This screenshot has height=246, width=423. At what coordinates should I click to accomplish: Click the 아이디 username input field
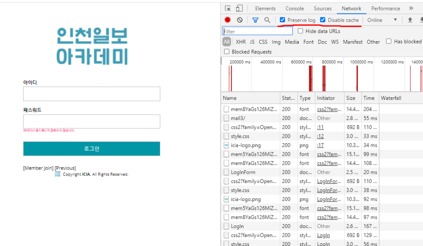pyautogui.click(x=92, y=94)
